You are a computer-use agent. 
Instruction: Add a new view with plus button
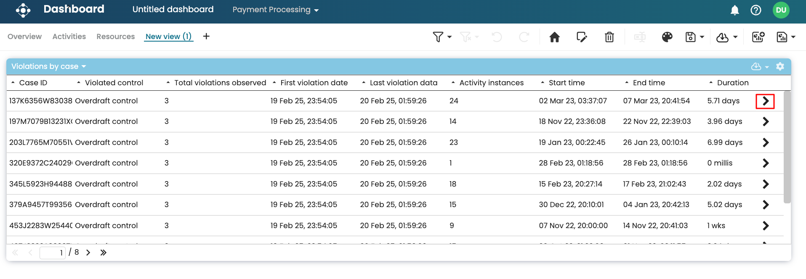tap(206, 37)
